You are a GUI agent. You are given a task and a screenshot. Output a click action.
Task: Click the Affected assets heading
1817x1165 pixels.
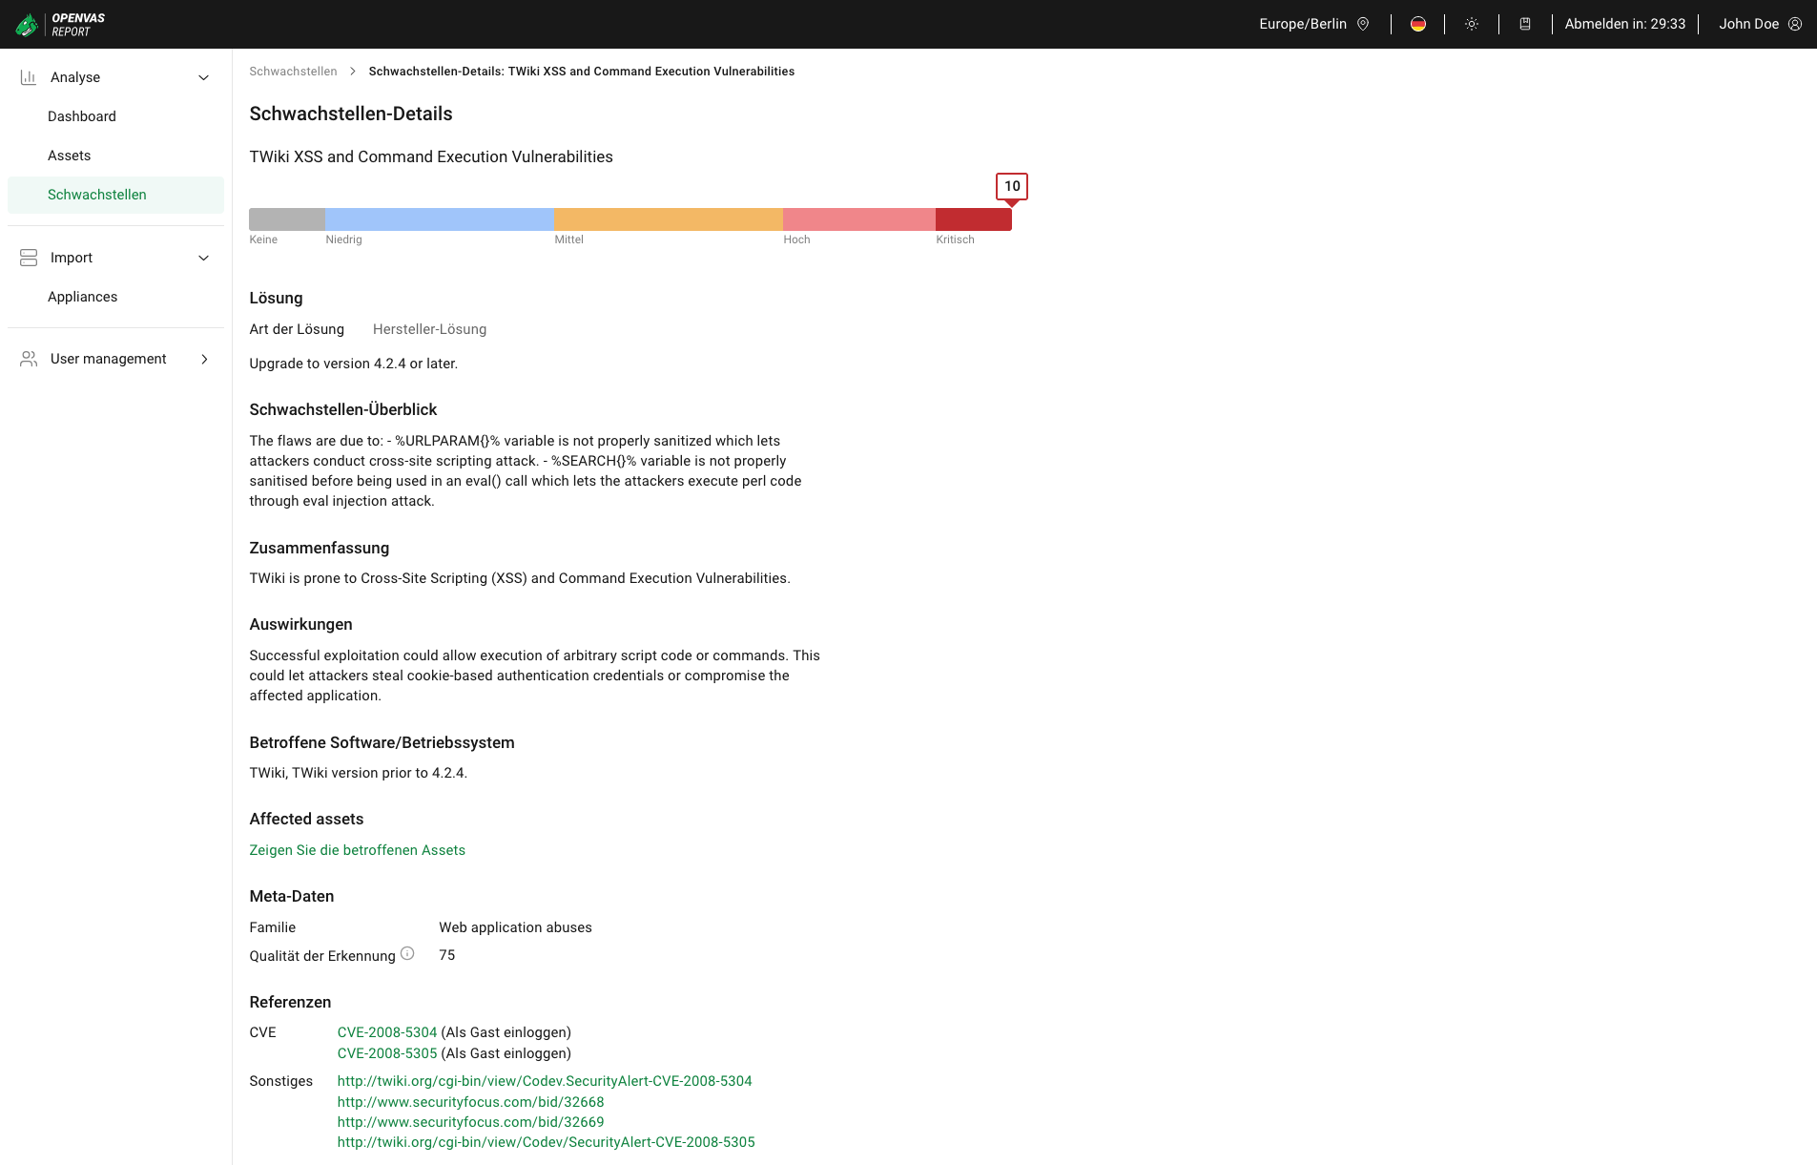click(306, 819)
